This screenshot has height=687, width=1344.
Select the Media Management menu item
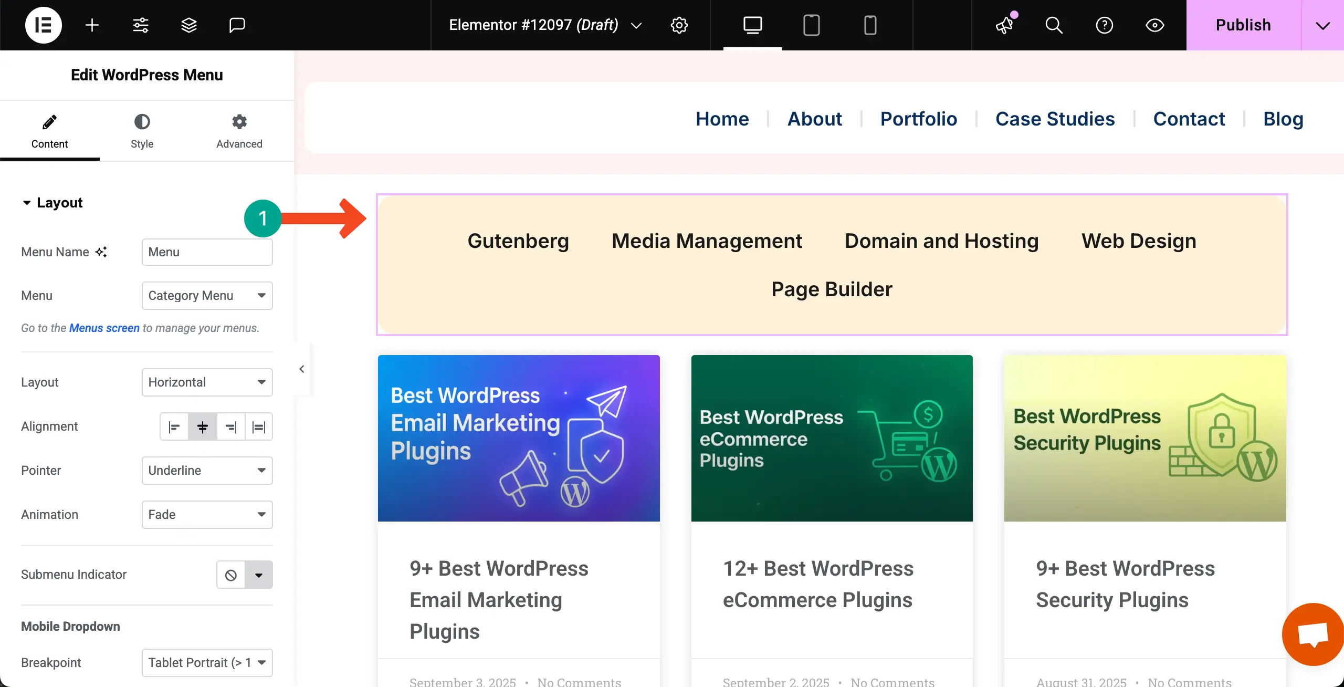click(x=707, y=241)
